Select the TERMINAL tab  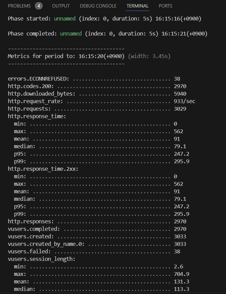(137, 6)
